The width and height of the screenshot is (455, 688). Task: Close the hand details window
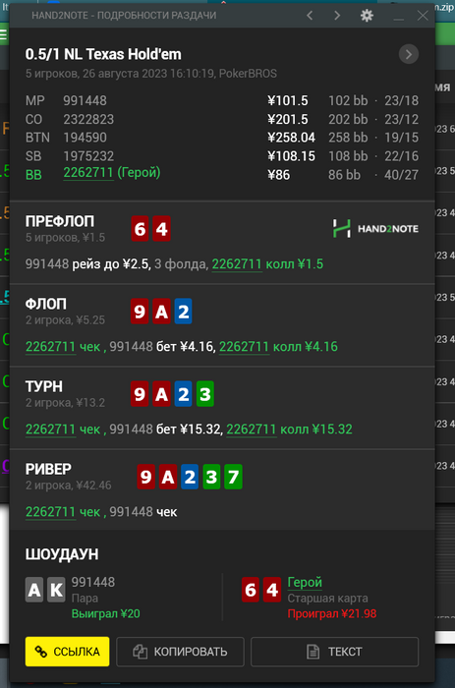423,16
